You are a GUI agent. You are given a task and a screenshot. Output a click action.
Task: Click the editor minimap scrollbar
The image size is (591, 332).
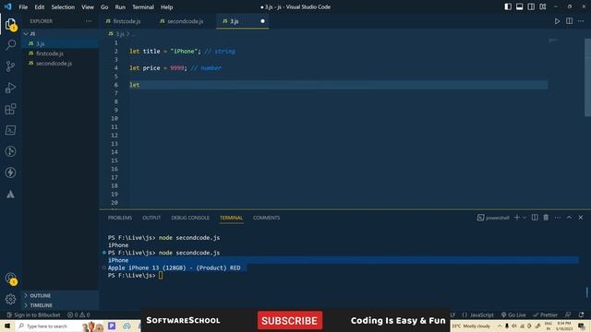[587, 77]
